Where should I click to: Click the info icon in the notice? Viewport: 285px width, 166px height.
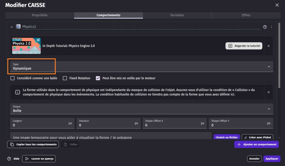[x=18, y=92]
